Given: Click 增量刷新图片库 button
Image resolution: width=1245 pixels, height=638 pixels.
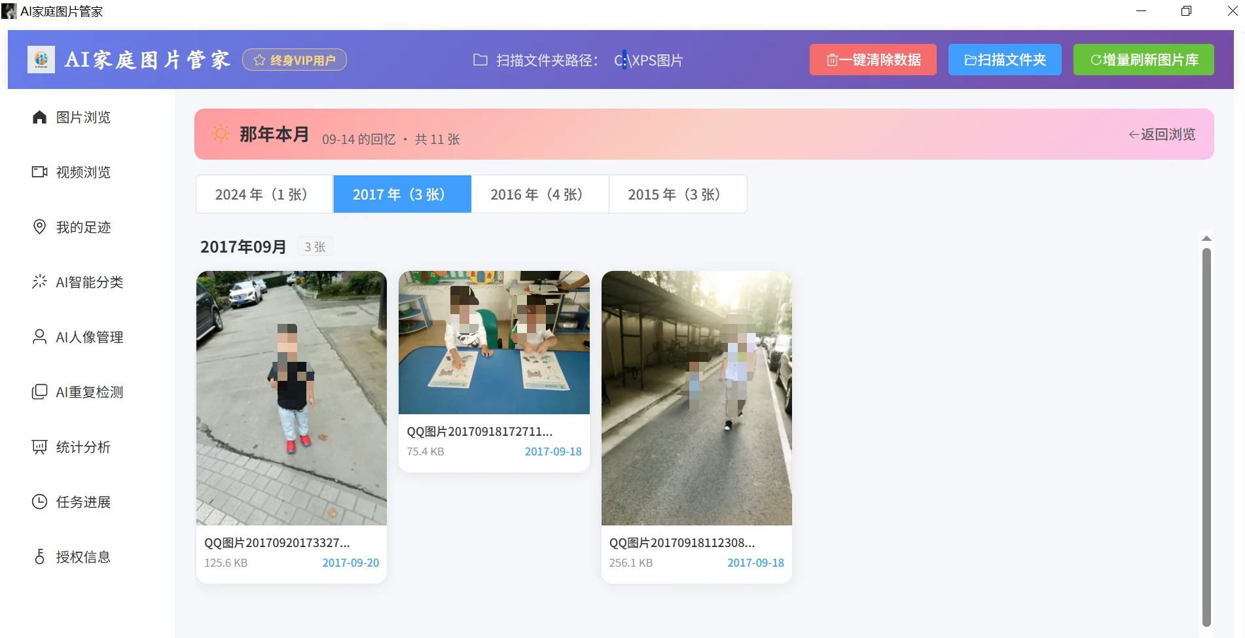Looking at the screenshot, I should click(1144, 60).
